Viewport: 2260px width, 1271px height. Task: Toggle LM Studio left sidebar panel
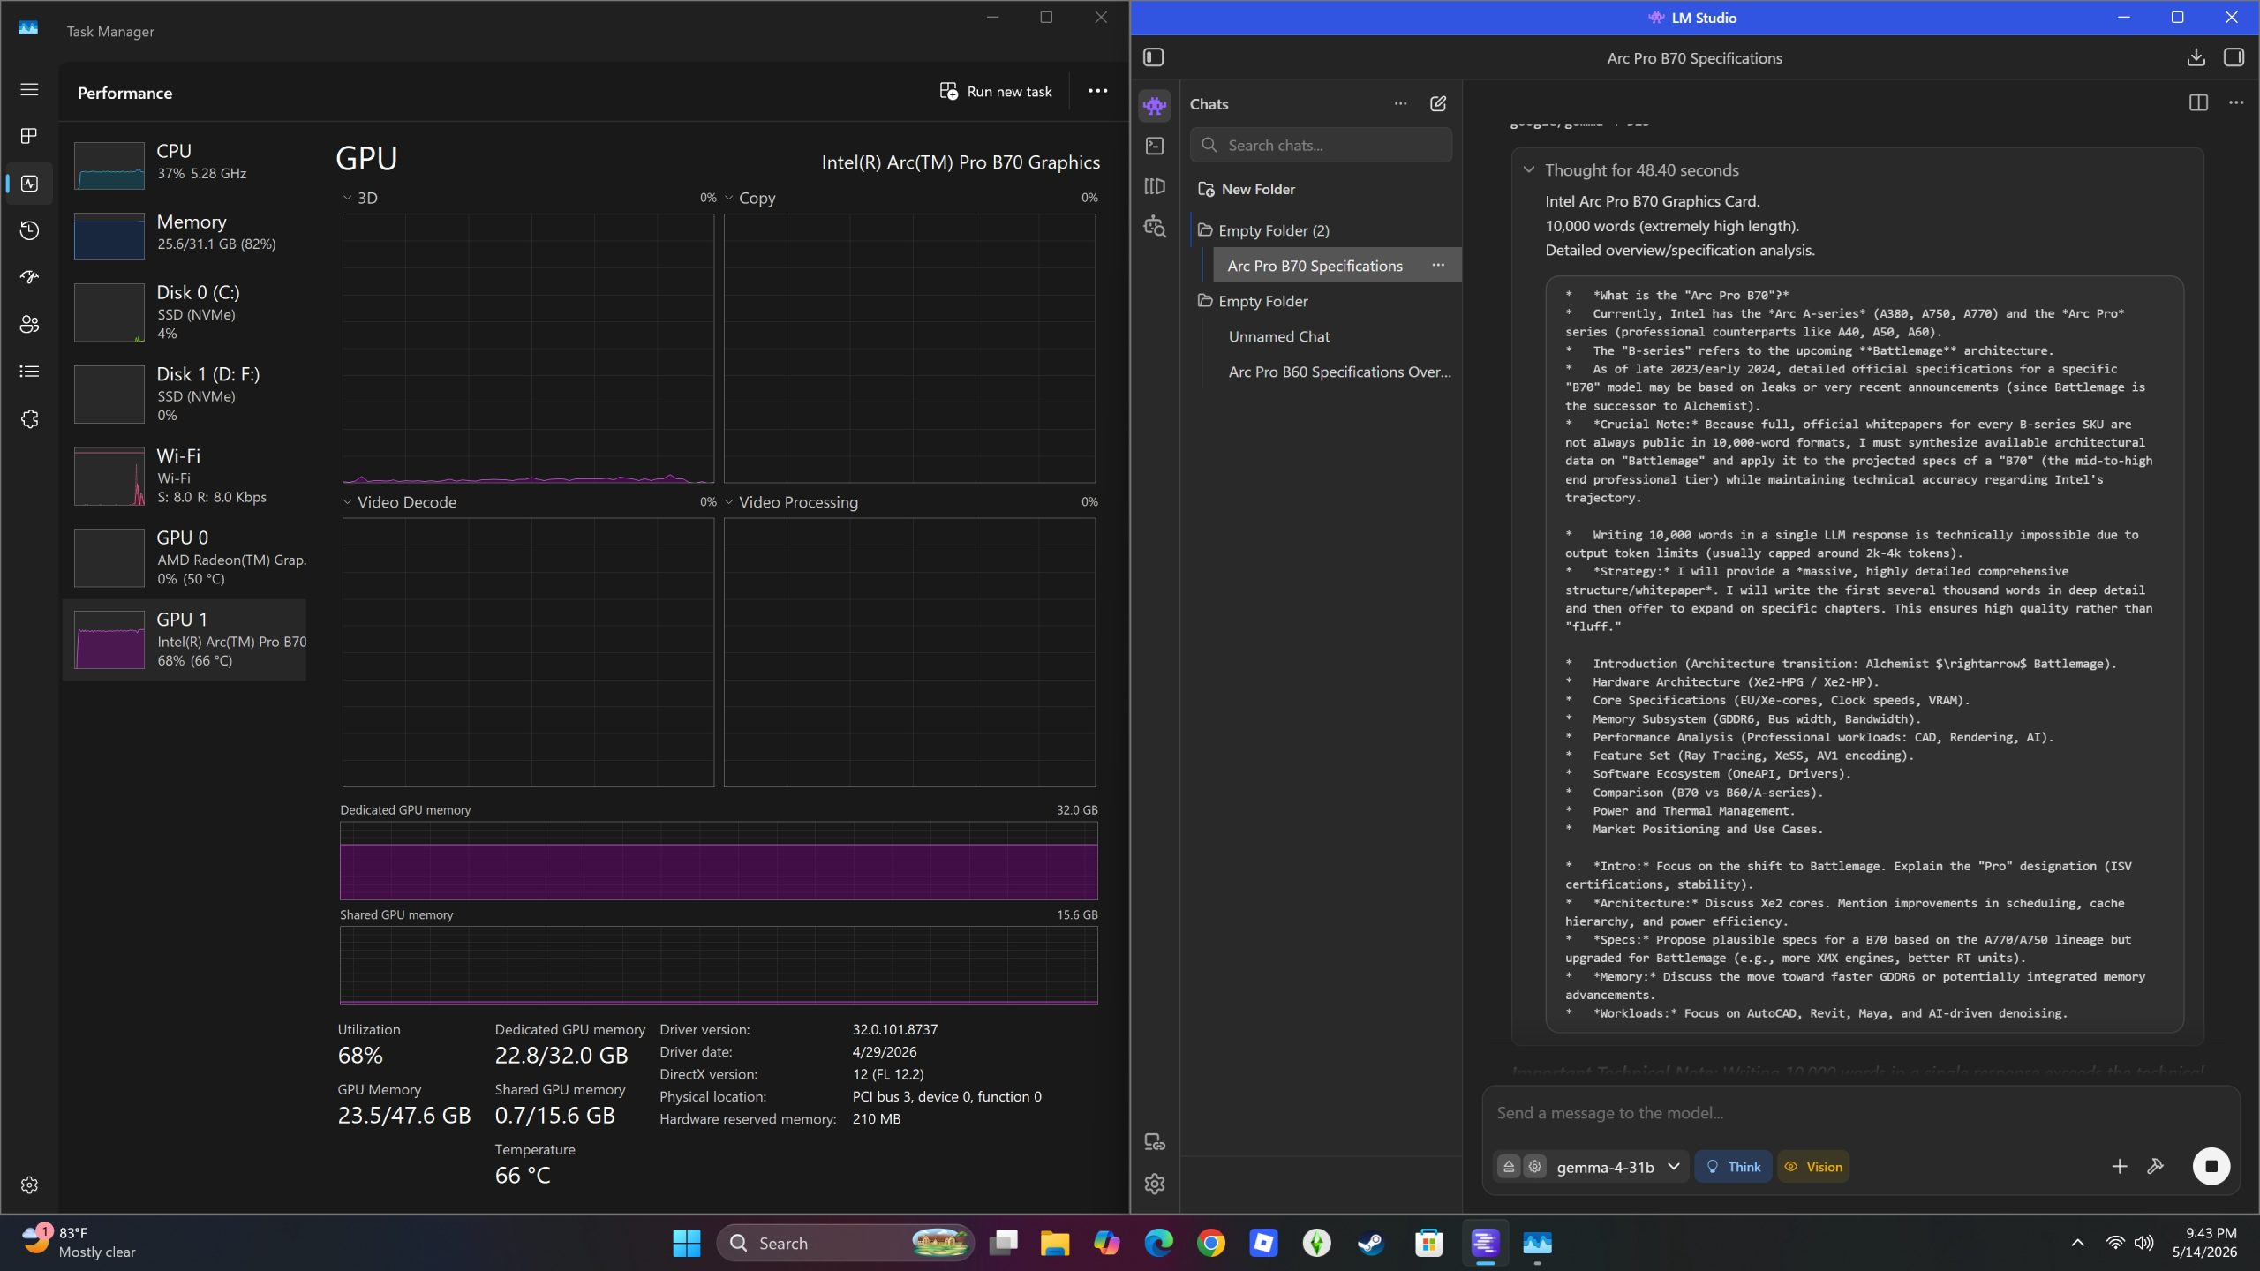pos(1154,57)
